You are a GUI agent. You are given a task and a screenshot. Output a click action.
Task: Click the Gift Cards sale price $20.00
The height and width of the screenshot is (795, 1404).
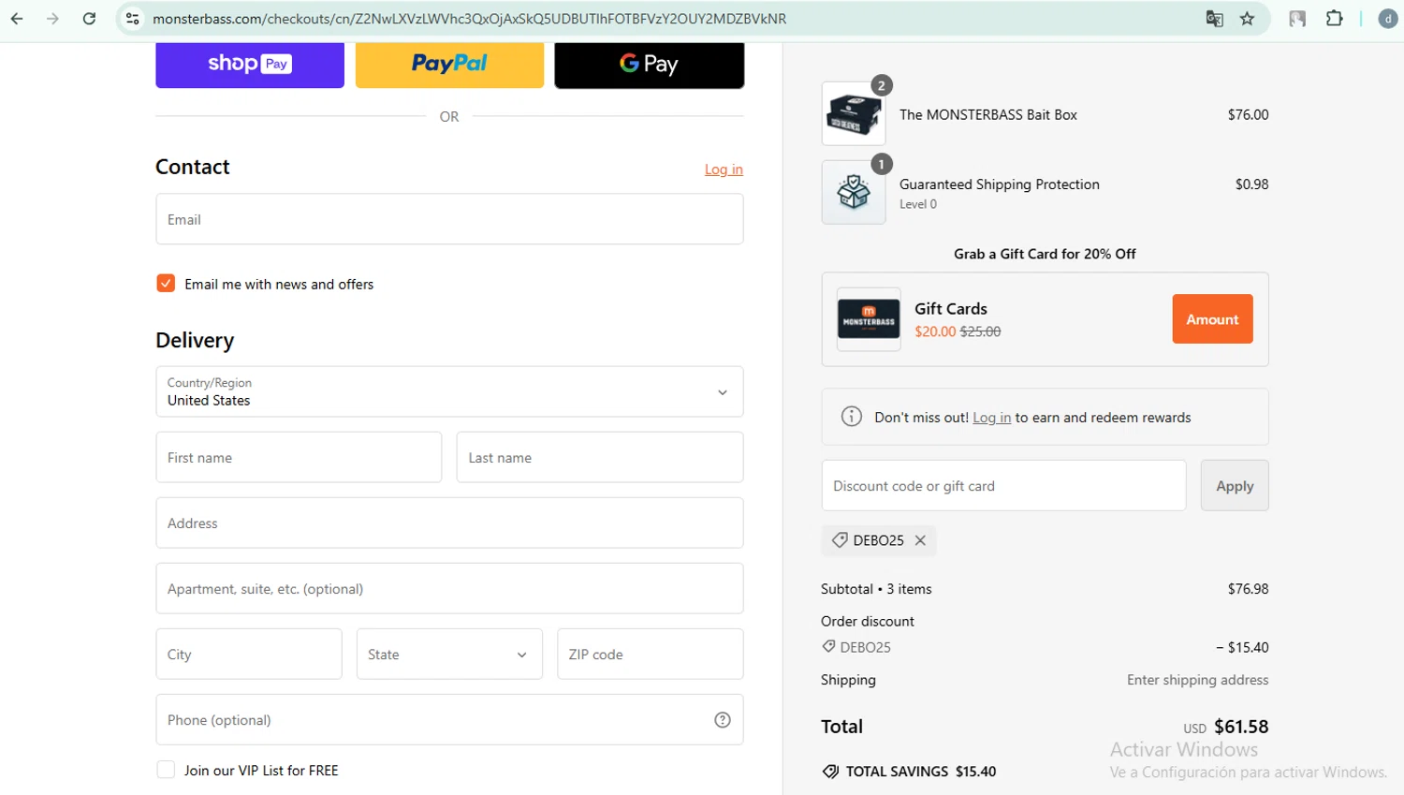click(x=935, y=331)
